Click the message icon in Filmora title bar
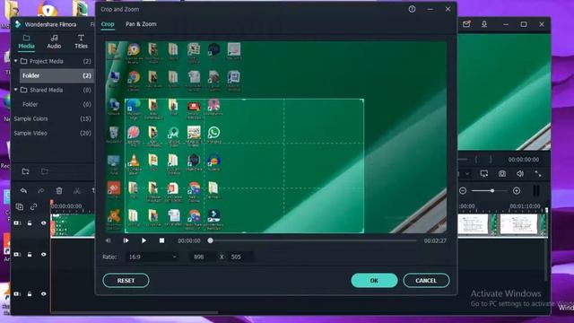The width and height of the screenshot is (574, 323). click(x=466, y=24)
